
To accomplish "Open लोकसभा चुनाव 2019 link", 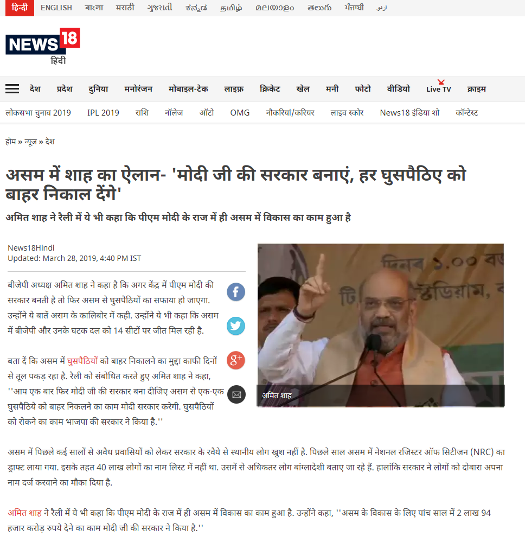I will (x=39, y=113).
